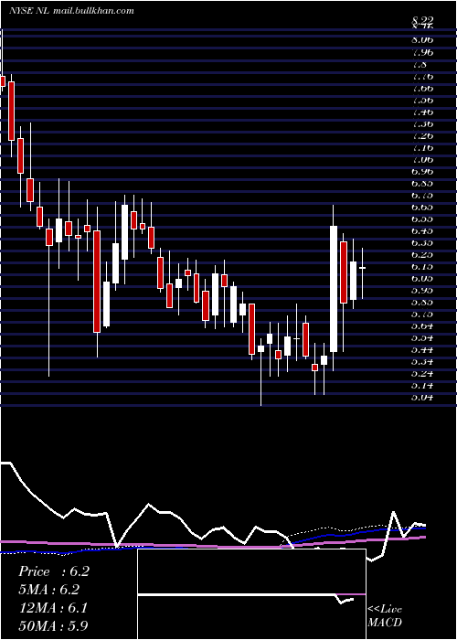
Task: Click the 7.96 price axis label
Action: click(422, 52)
